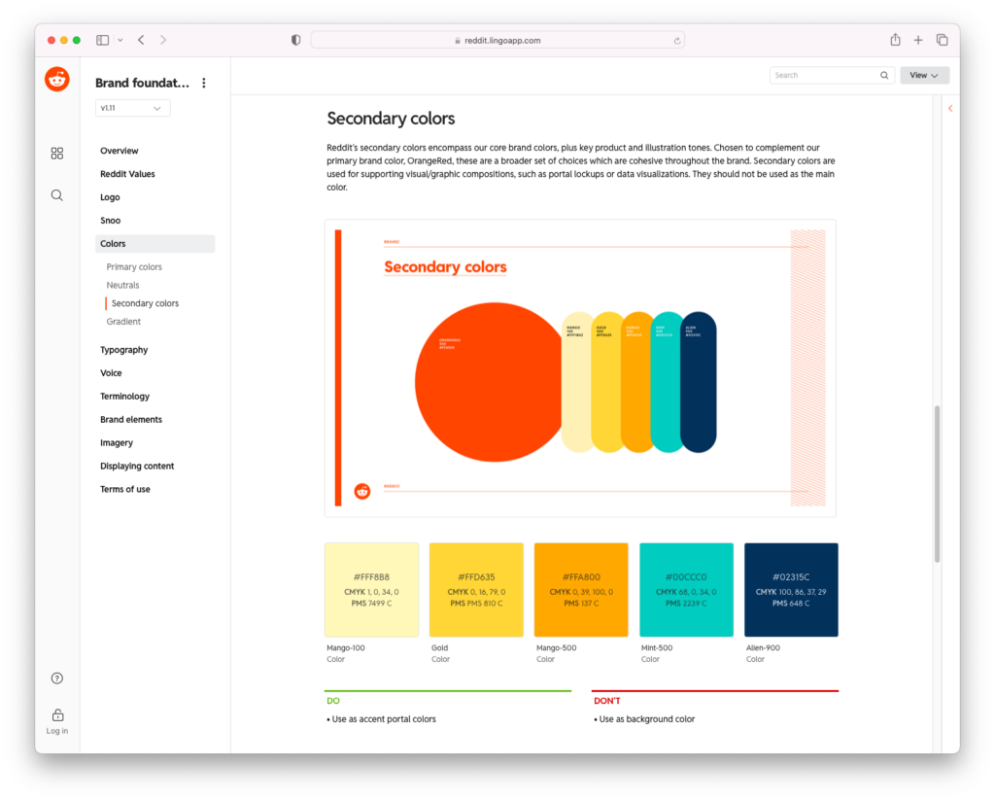
Task: Click 'Use as background color' text
Action: click(x=646, y=719)
